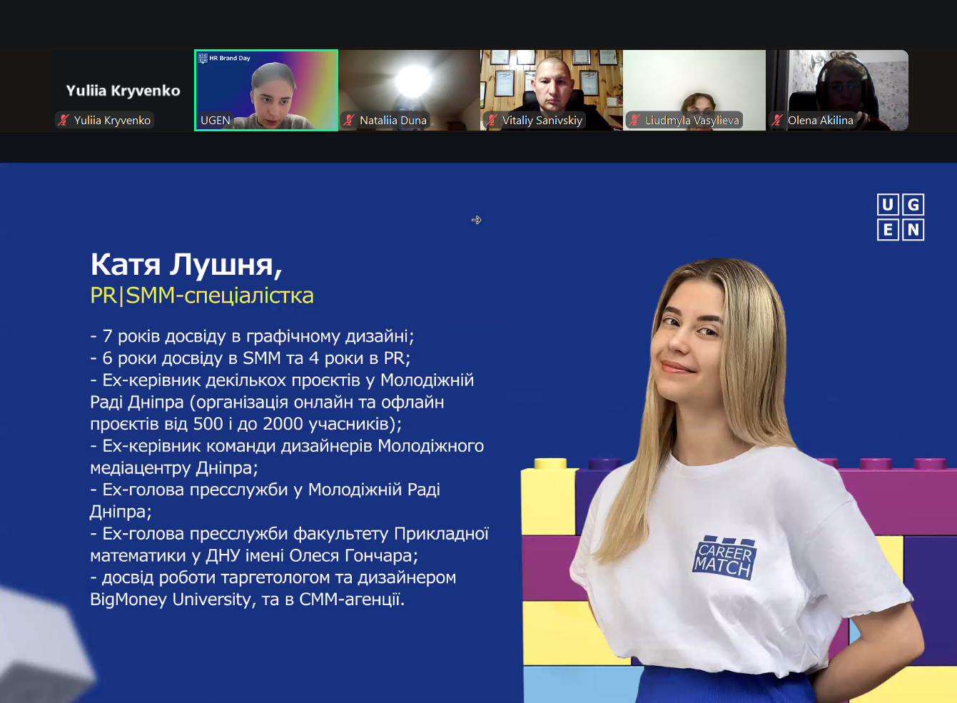
Task: Click the Vitaliy Sanivskiy name label
Action: [x=542, y=120]
